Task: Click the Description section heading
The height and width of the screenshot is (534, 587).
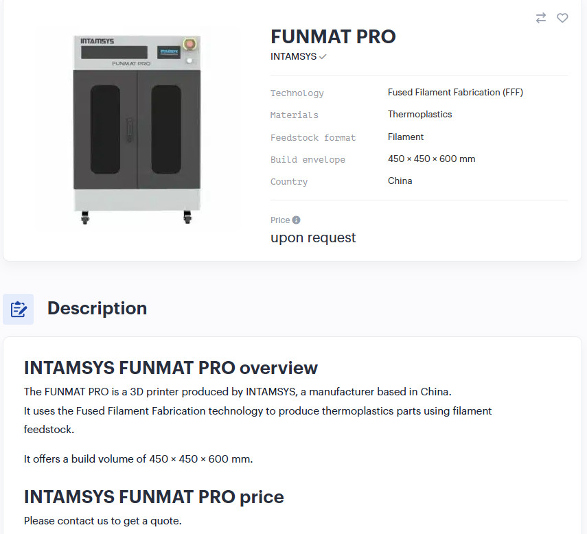Action: click(x=97, y=308)
